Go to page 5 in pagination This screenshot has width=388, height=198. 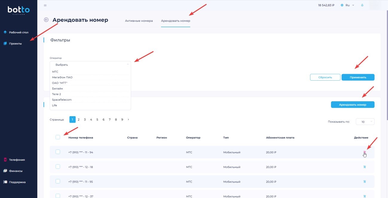tap(97, 119)
